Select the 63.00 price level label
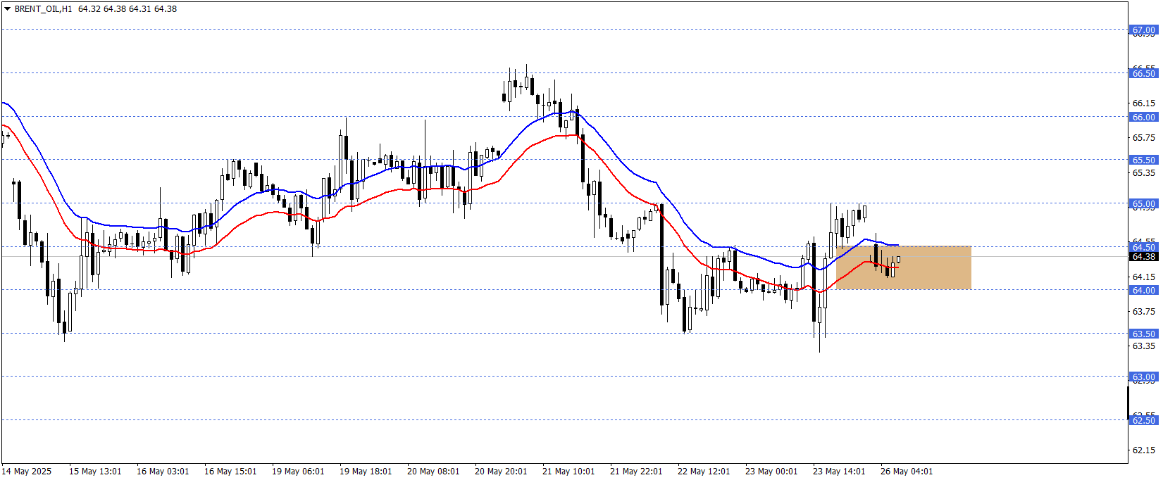 click(1143, 377)
